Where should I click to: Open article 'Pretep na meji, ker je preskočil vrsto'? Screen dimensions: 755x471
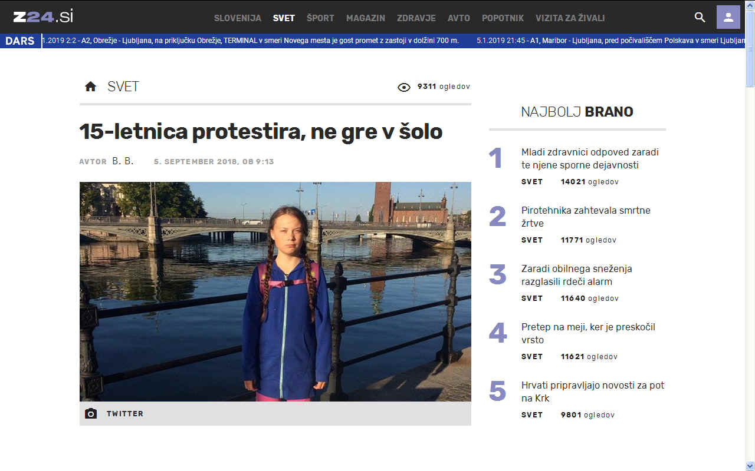point(588,333)
